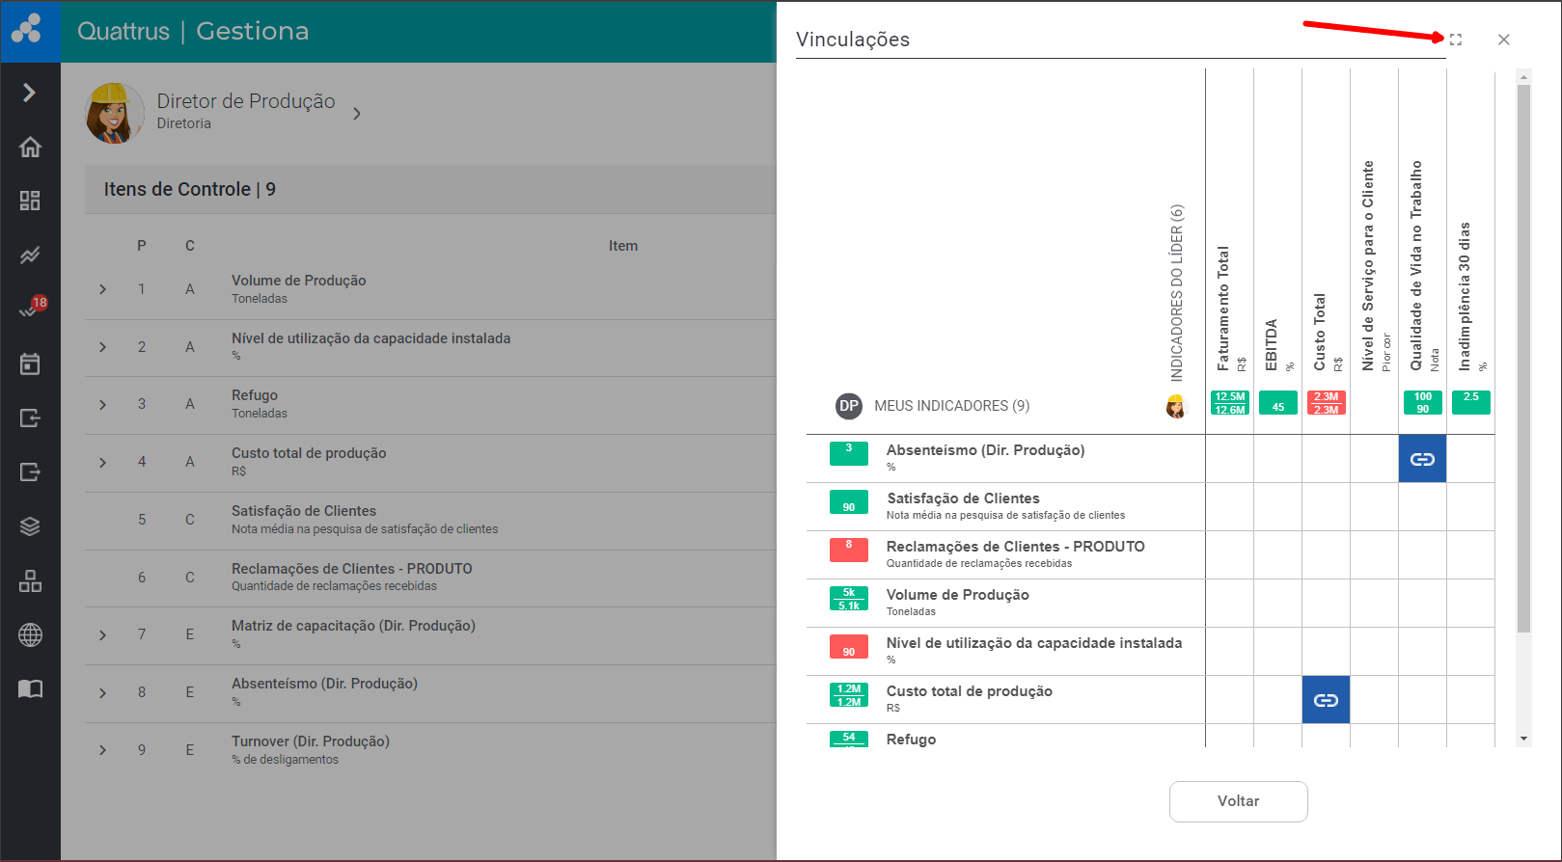The image size is (1562, 862).
Task: Expand the Refugo row in Itens de Controle
Action: 103,405
